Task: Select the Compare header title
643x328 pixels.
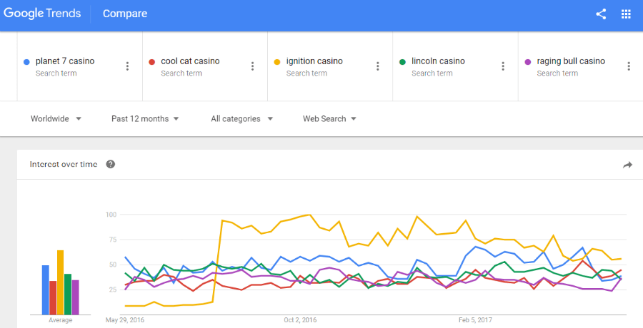Action: point(125,14)
